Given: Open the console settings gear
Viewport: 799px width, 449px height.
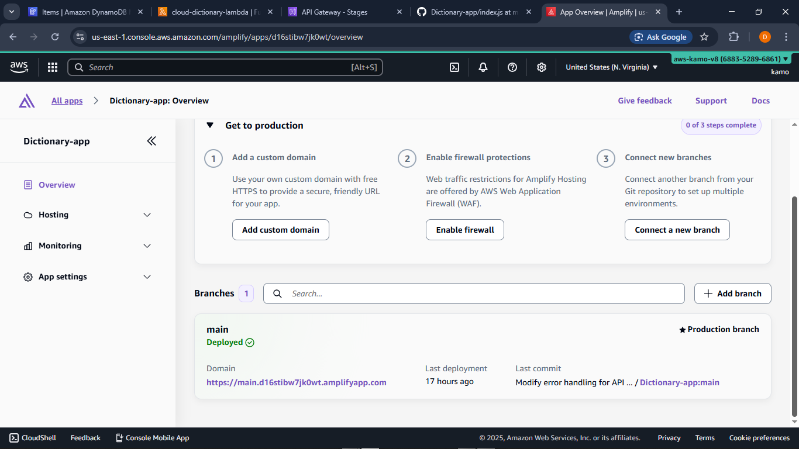Looking at the screenshot, I should click(541, 67).
